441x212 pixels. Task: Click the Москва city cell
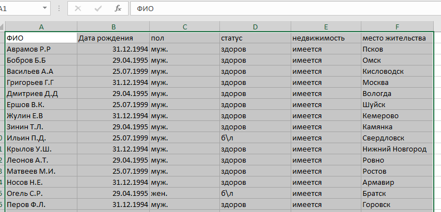pyautogui.click(x=397, y=83)
